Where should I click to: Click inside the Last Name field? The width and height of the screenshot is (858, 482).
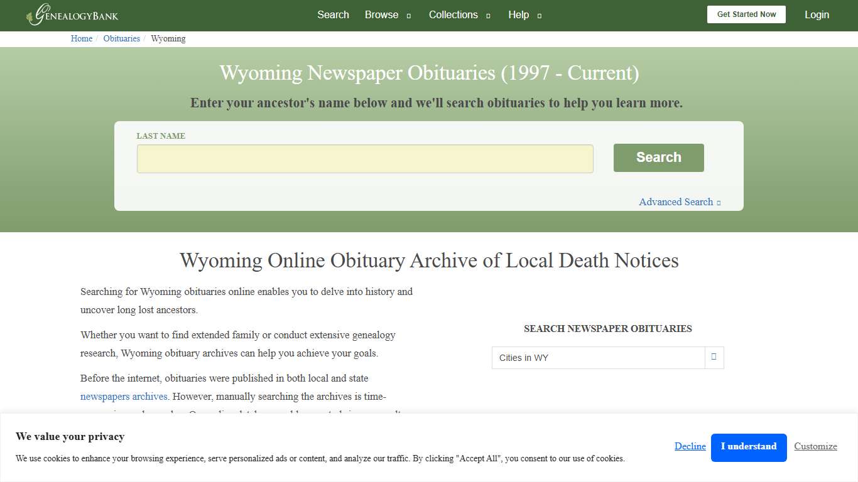point(364,158)
